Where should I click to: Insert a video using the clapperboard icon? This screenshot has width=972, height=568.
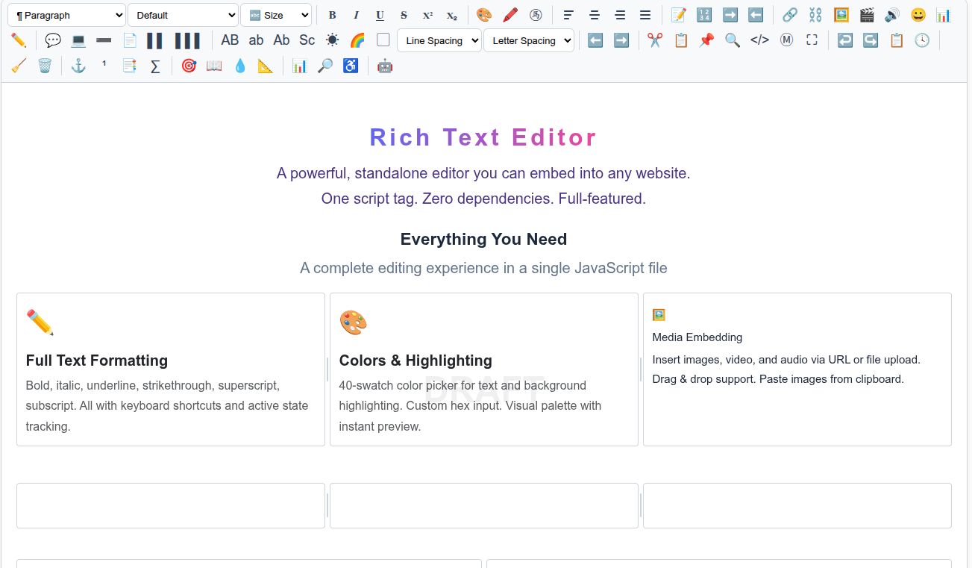(866, 14)
